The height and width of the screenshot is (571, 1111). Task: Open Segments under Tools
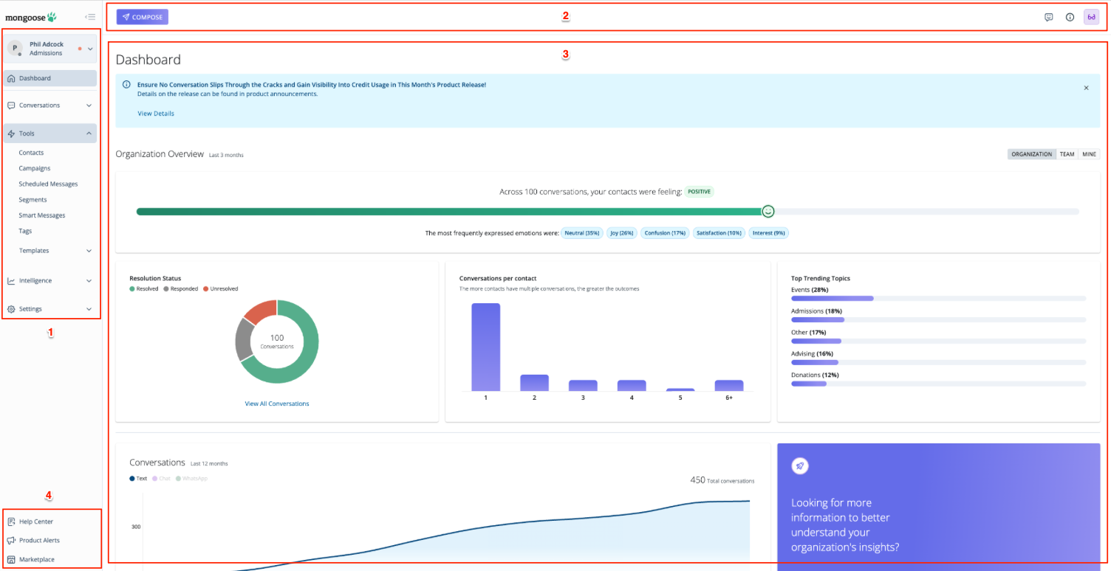(33, 200)
